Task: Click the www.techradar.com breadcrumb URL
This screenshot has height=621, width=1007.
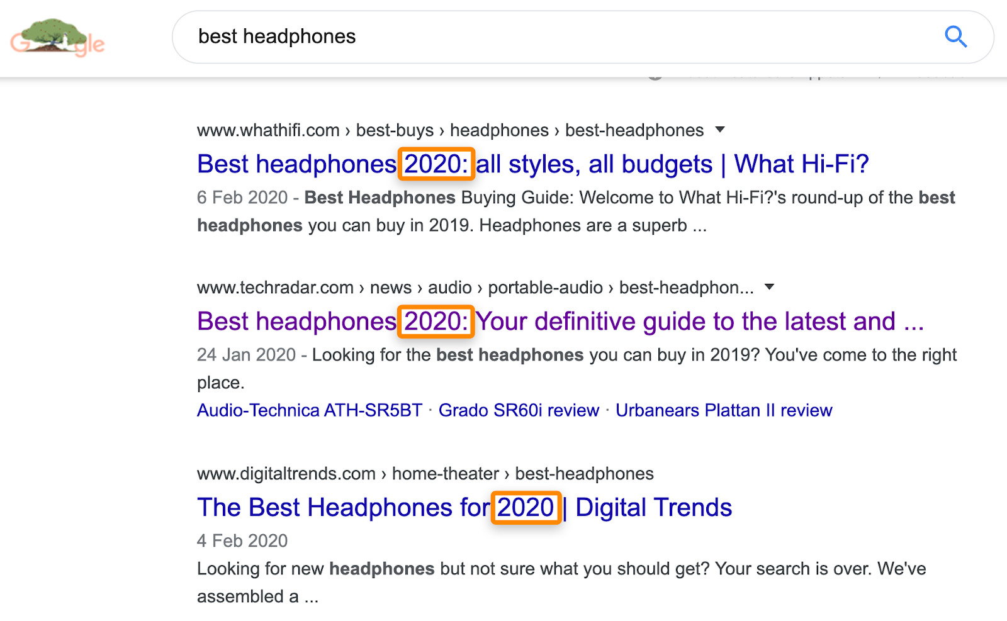Action: (274, 287)
